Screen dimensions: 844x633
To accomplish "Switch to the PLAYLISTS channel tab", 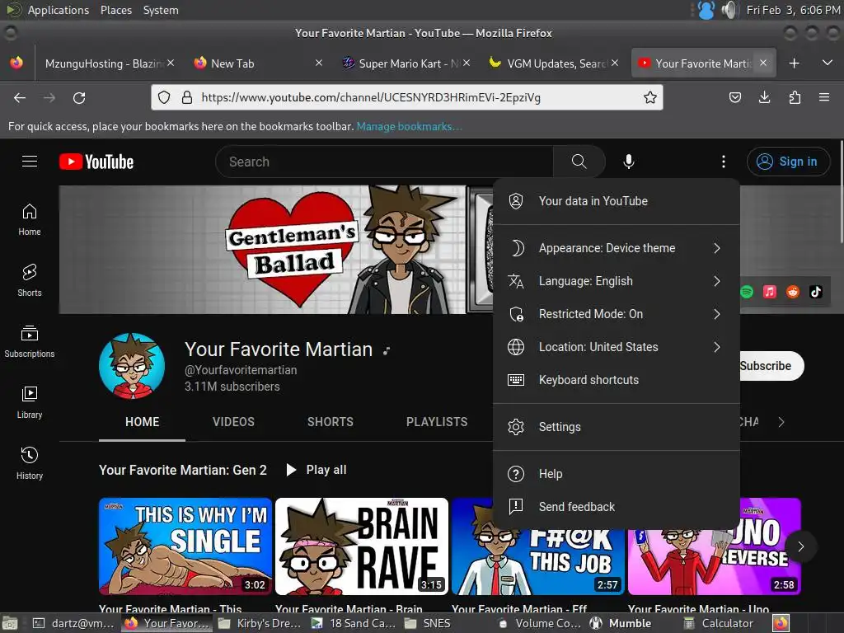I will point(437,422).
